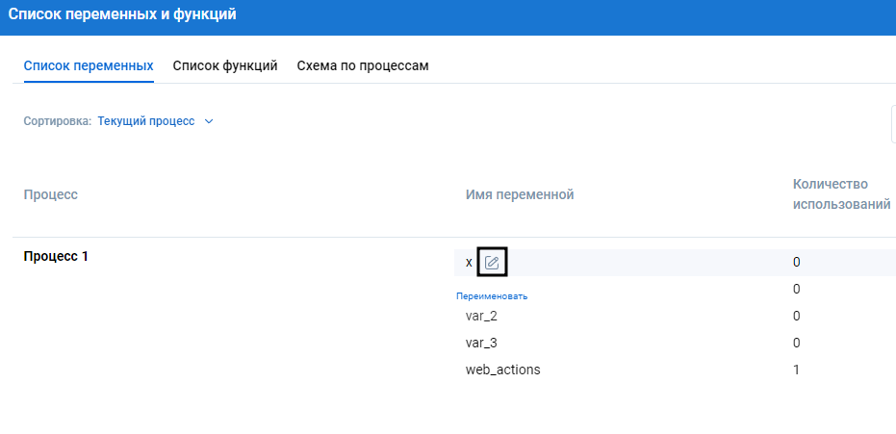Click the usage count in the var_3 row

pyautogui.click(x=797, y=343)
